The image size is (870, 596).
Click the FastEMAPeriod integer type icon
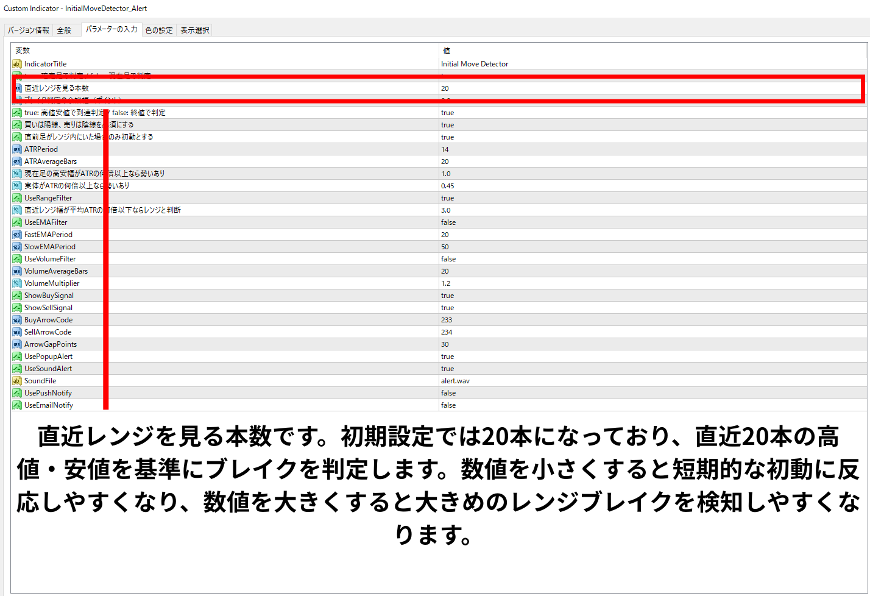pyautogui.click(x=17, y=235)
